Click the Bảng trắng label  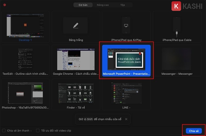click(76, 40)
